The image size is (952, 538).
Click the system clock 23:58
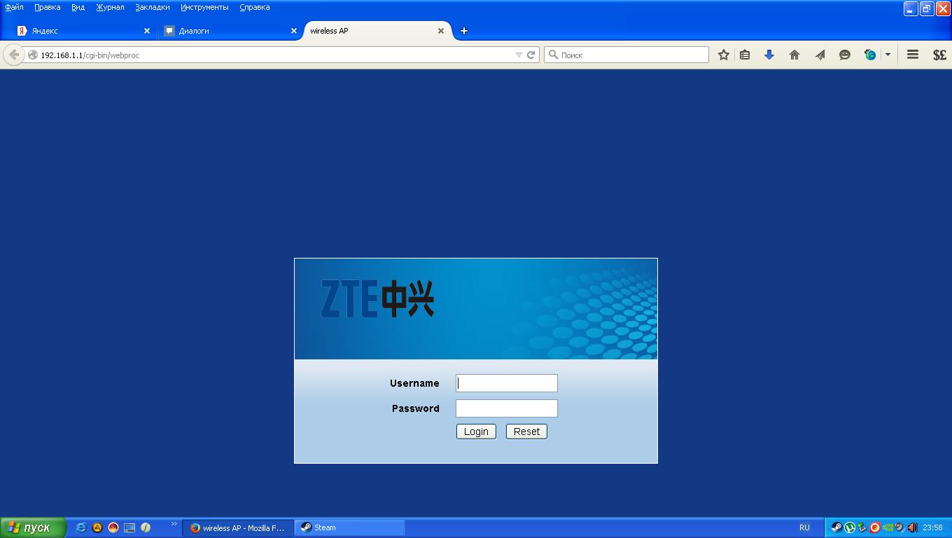[x=932, y=527]
